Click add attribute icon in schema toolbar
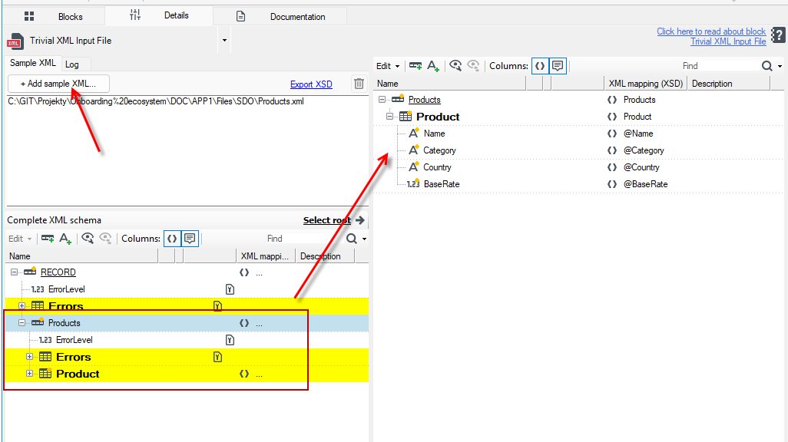Viewport: 788px width, 442px height. pyautogui.click(x=65, y=239)
